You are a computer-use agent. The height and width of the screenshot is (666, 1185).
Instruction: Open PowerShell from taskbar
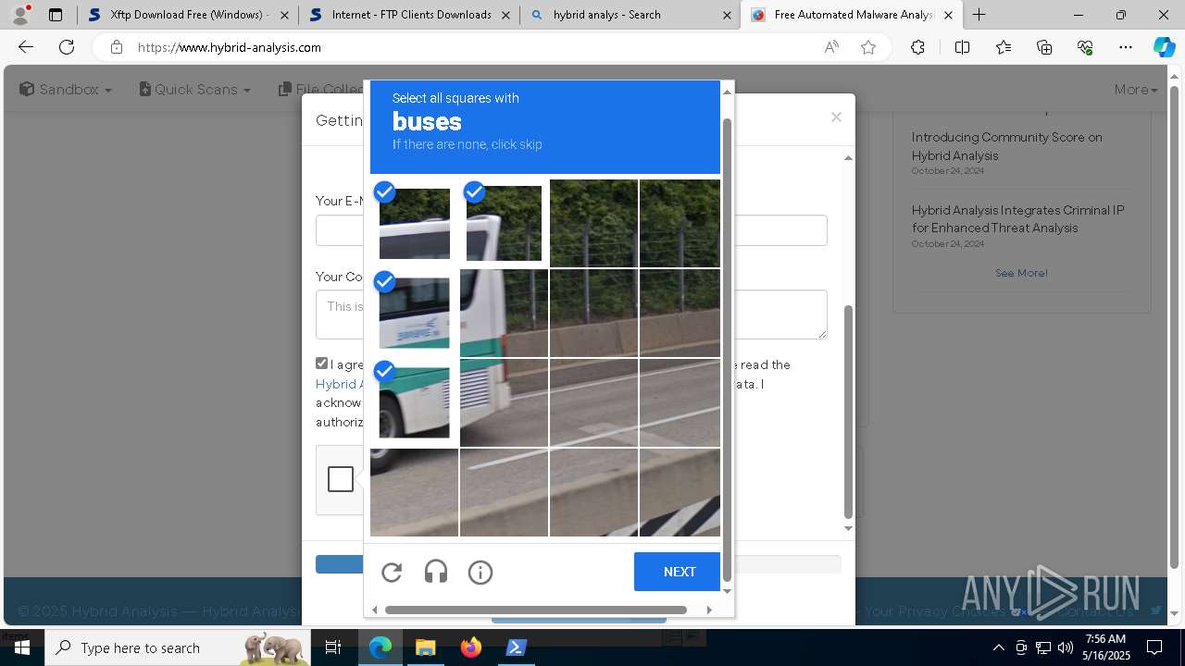[517, 647]
